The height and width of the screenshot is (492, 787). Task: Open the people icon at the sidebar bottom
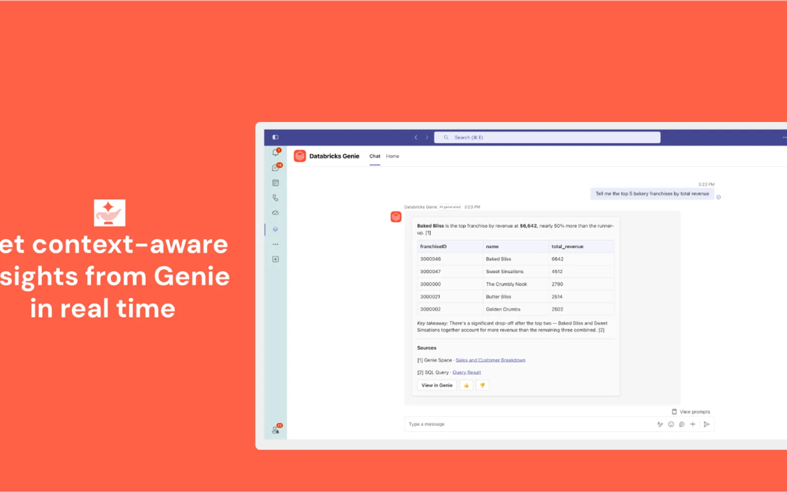pos(276,430)
